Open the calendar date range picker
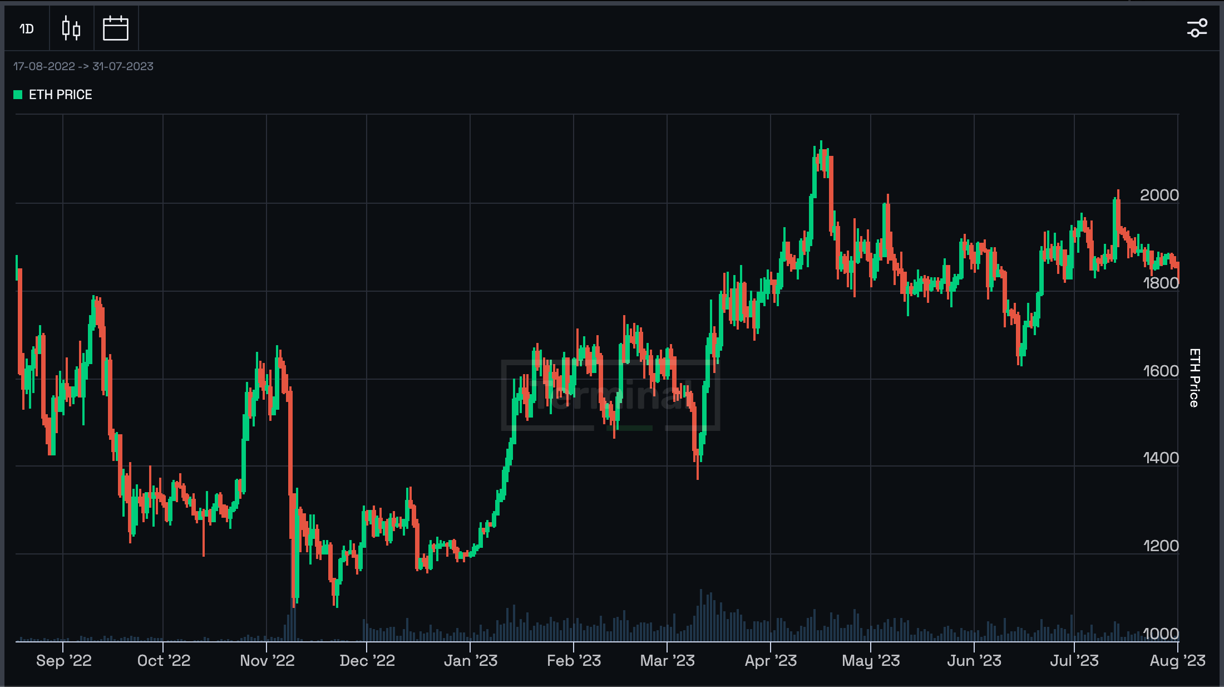Viewport: 1224px width, 687px height. tap(116, 28)
